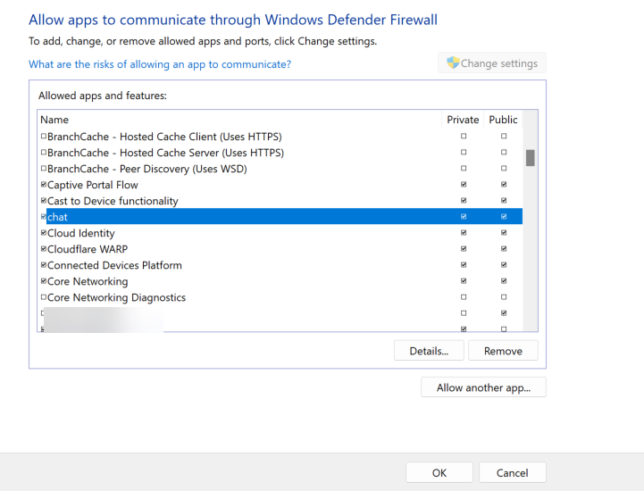The height and width of the screenshot is (491, 644).
Task: Remove the selected chat app
Action: (x=503, y=351)
